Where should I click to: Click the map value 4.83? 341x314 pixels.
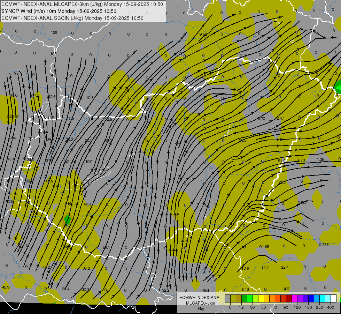(301, 160)
